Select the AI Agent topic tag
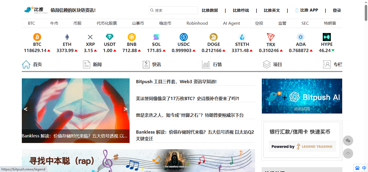The width and height of the screenshot is (368, 172). coord(231,23)
